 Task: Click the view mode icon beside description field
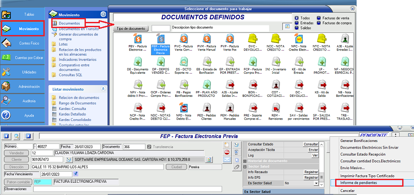(x=287, y=27)
